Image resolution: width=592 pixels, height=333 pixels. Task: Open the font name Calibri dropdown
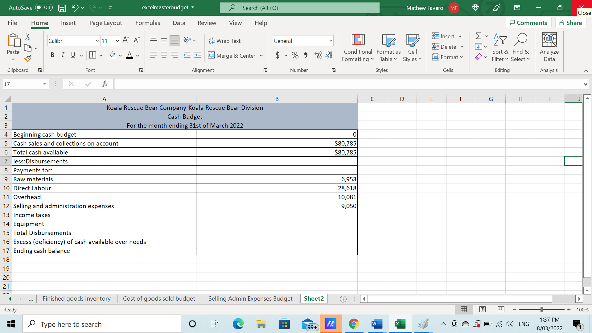[x=97, y=41]
